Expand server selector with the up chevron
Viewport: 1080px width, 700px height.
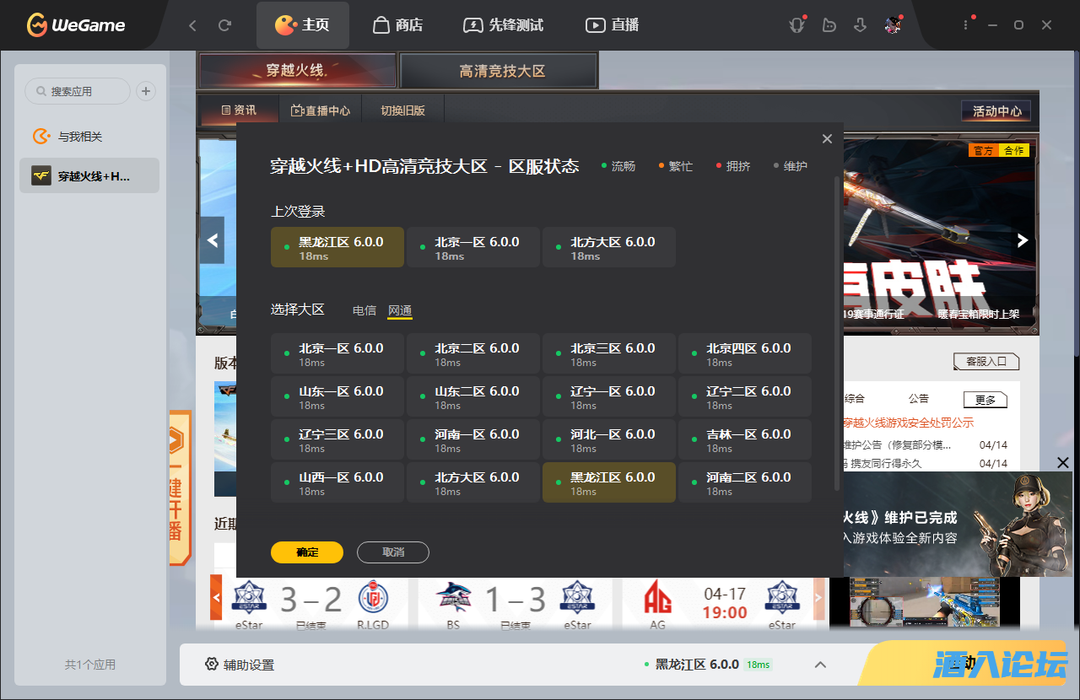point(820,665)
